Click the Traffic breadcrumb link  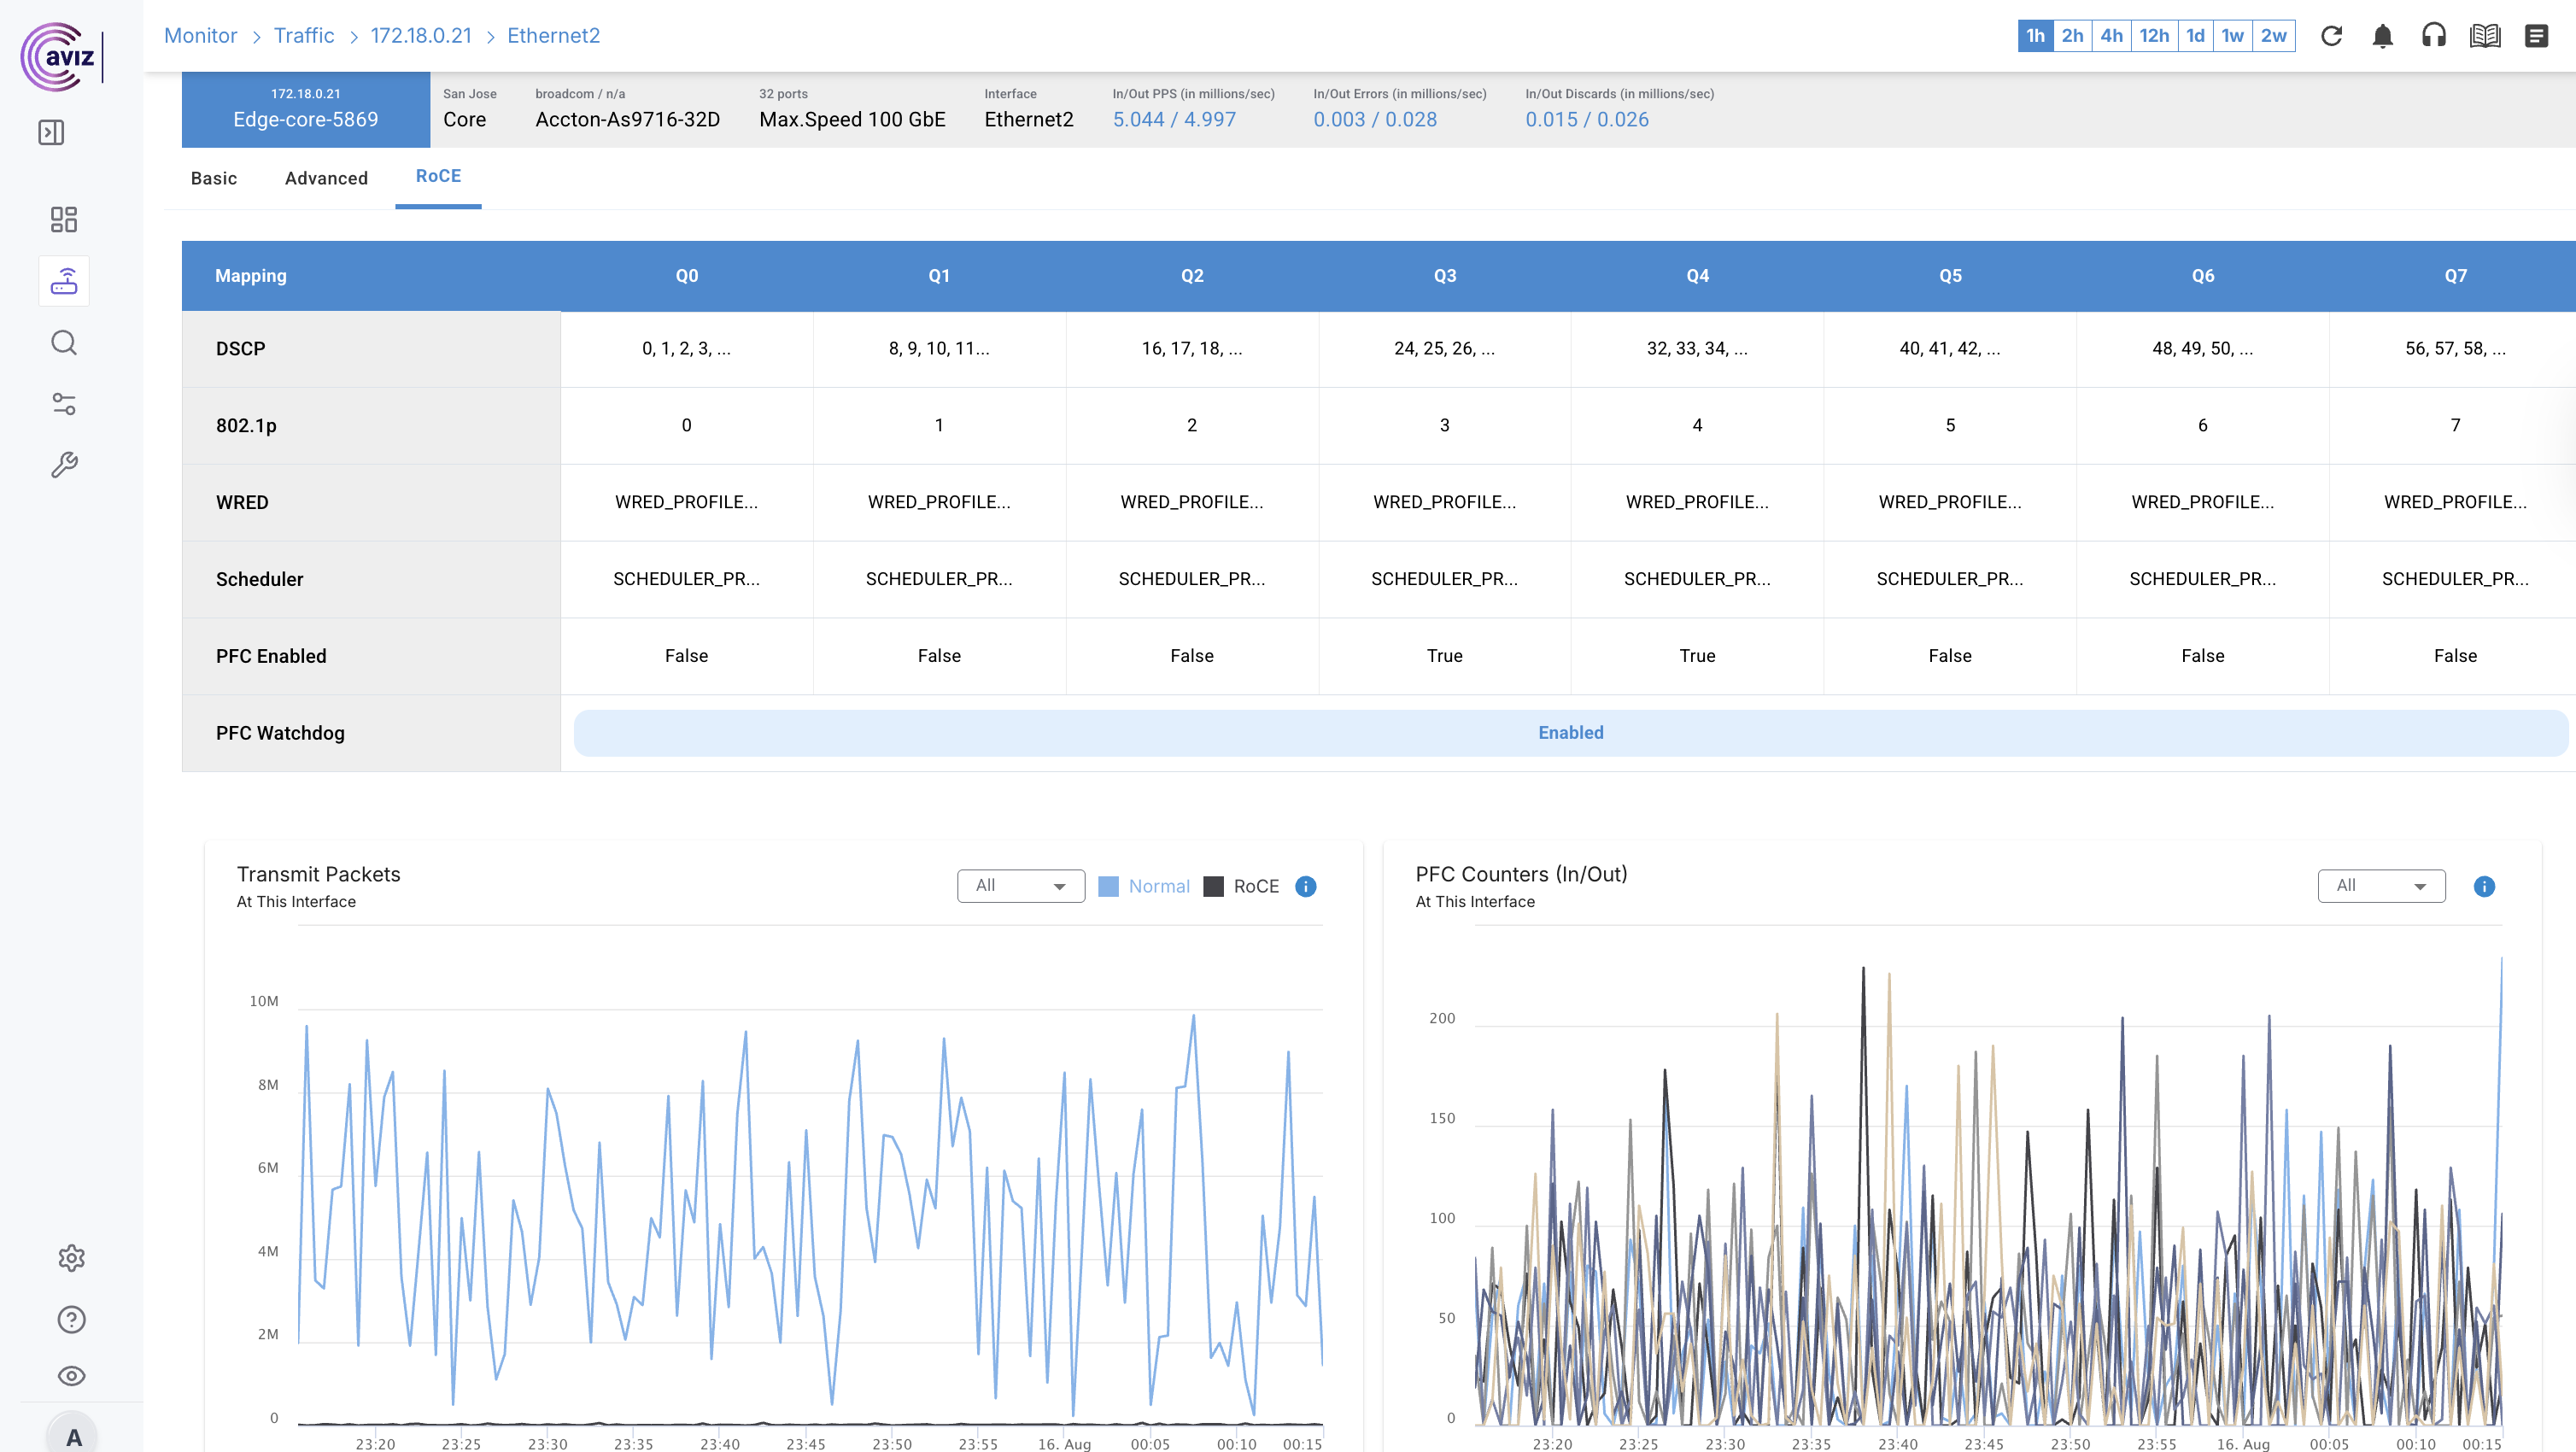pyautogui.click(x=304, y=36)
